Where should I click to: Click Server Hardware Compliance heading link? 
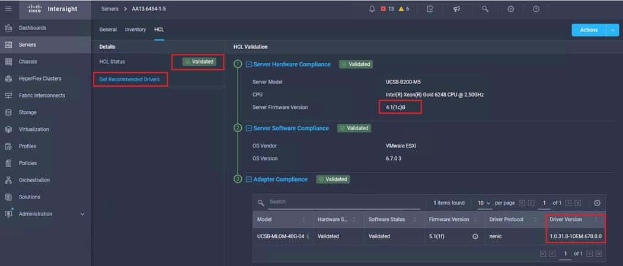tap(292, 65)
